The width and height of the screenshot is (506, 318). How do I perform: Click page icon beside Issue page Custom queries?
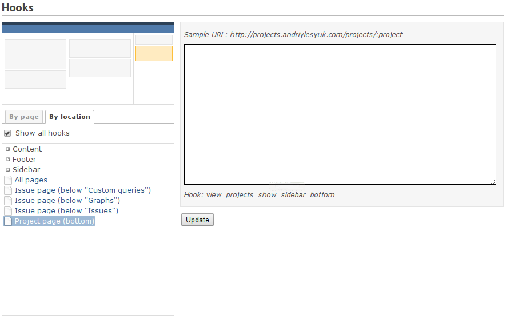8,190
